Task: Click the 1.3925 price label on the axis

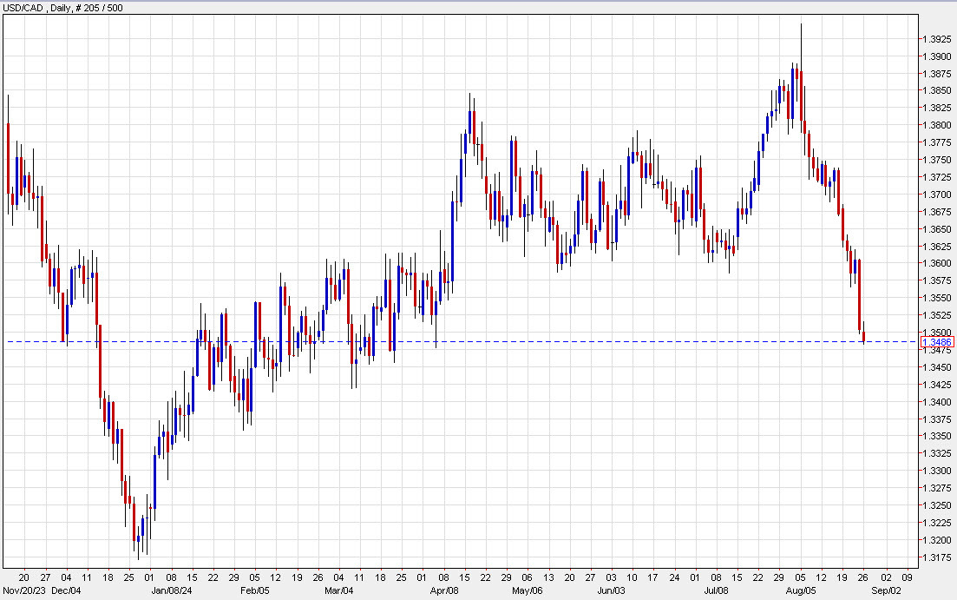Action: 935,40
